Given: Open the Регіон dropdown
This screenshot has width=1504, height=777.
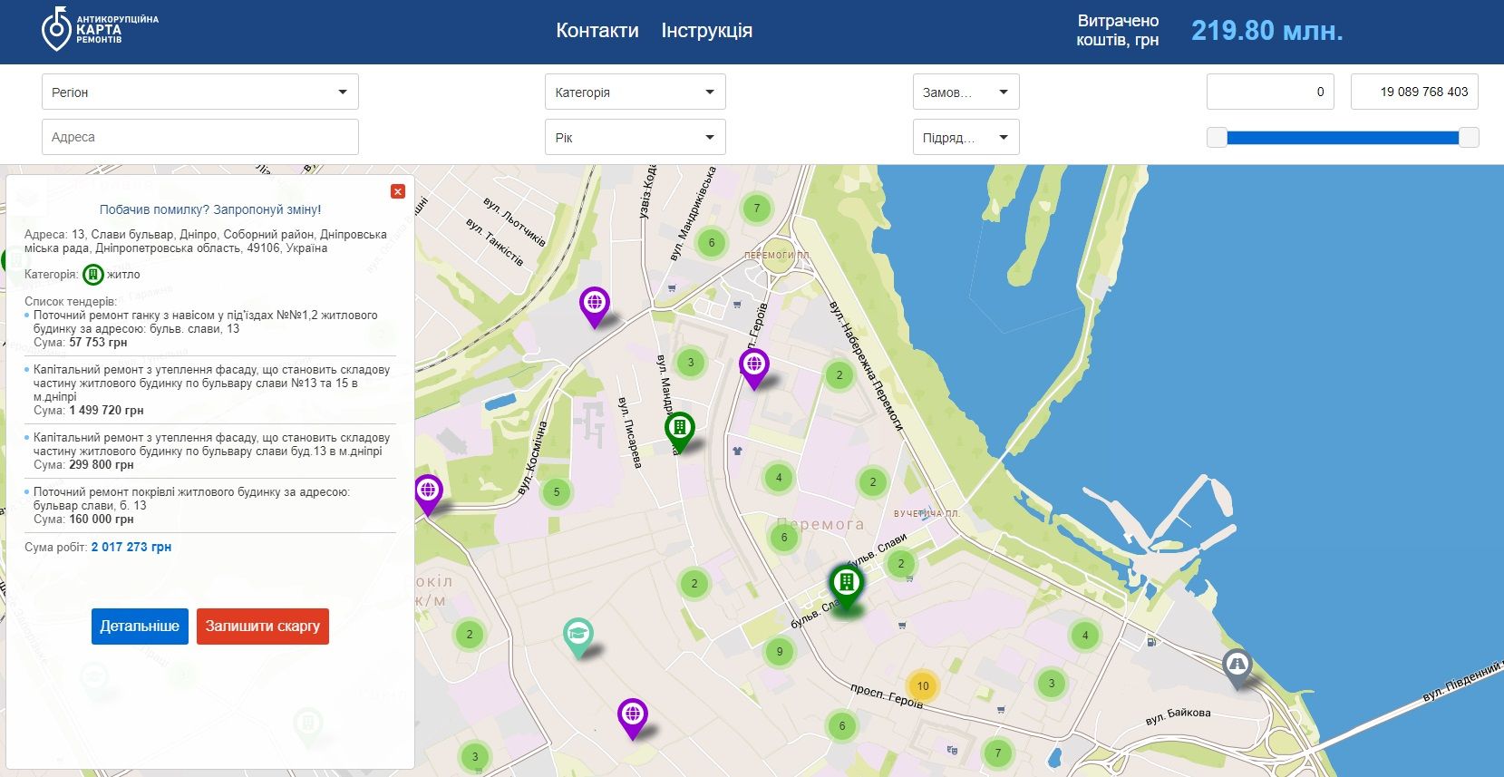Looking at the screenshot, I should (x=199, y=92).
